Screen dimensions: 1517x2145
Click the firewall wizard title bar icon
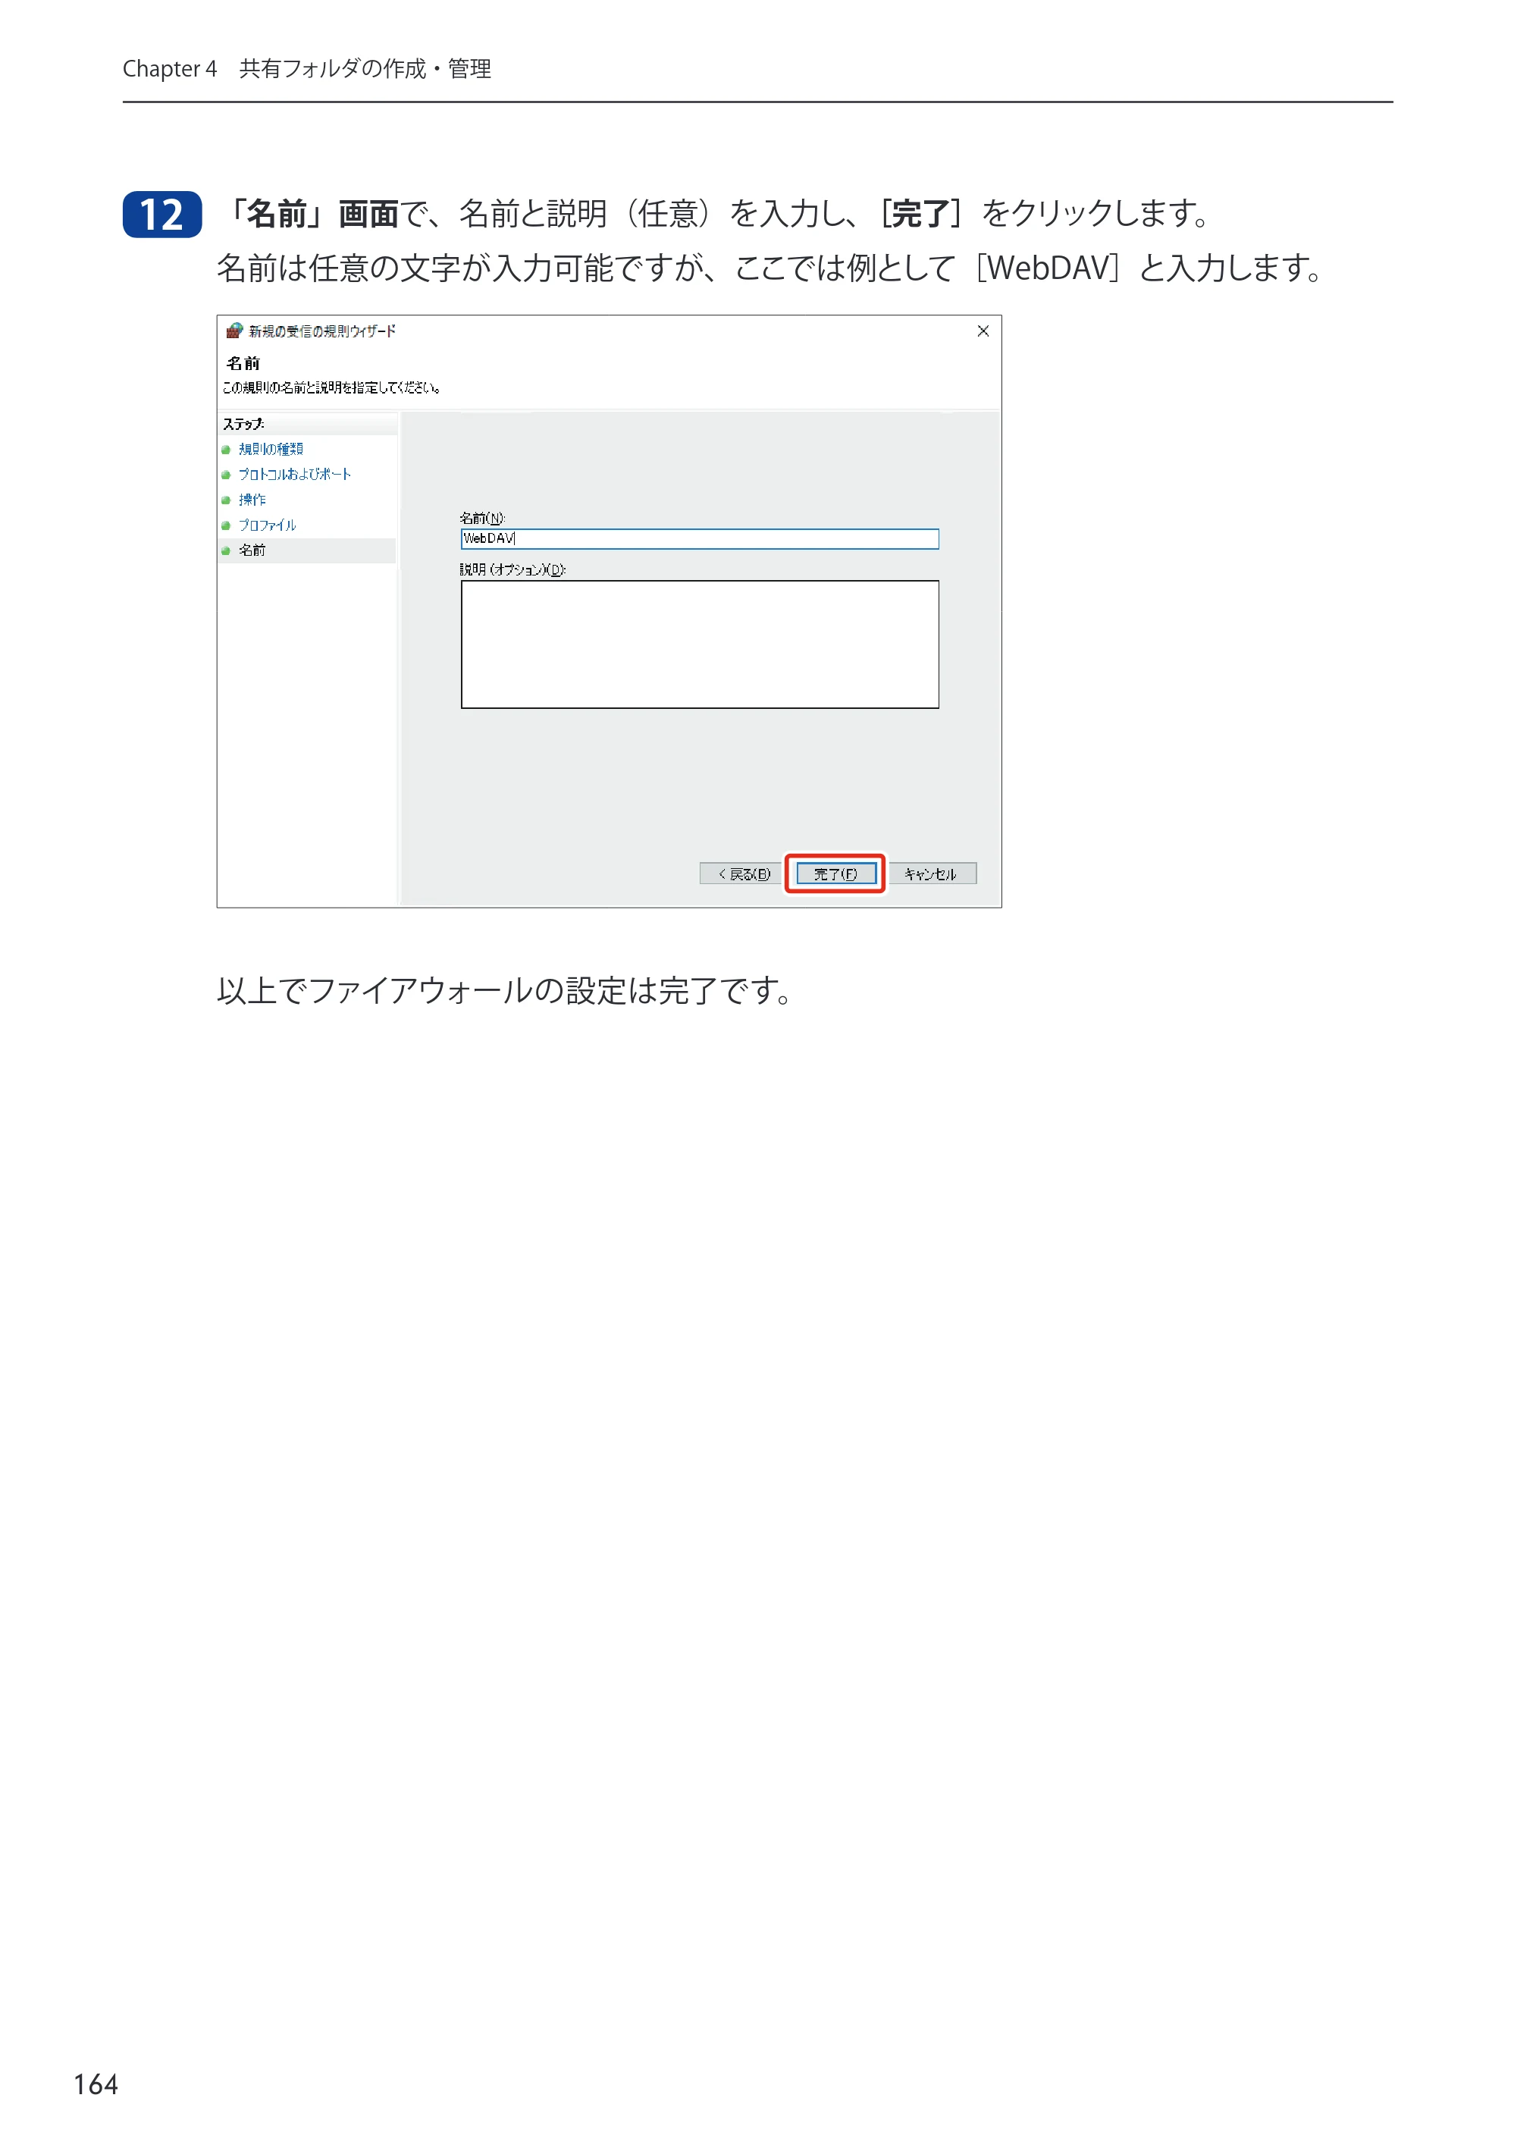(x=234, y=331)
